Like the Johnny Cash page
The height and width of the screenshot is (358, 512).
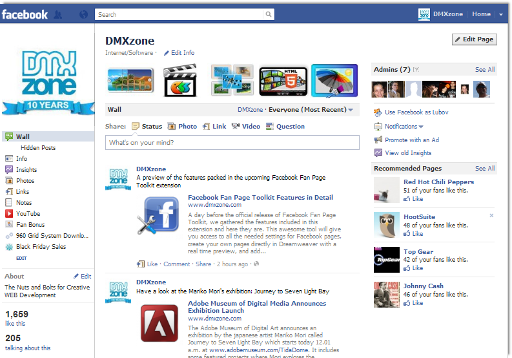(x=413, y=303)
